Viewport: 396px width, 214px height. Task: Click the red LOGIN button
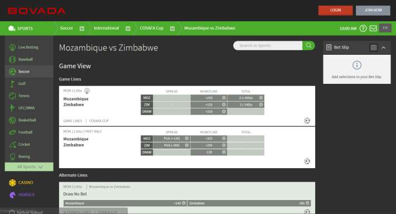tap(335, 11)
